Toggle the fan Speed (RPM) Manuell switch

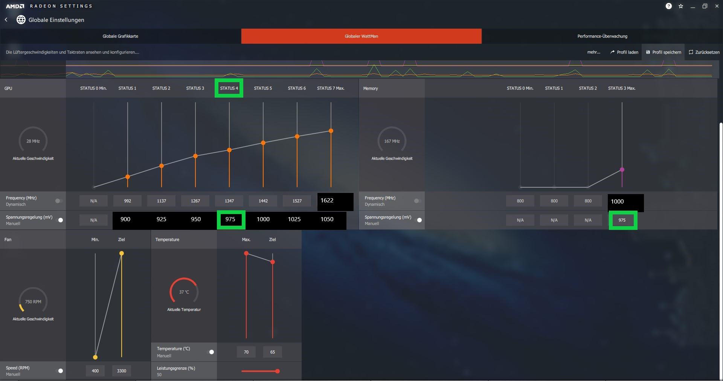click(x=59, y=371)
